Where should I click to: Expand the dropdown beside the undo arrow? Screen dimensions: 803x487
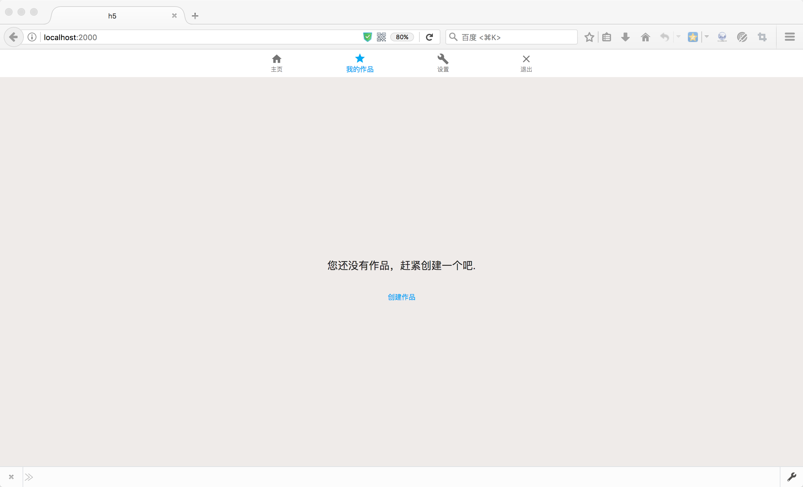click(678, 36)
